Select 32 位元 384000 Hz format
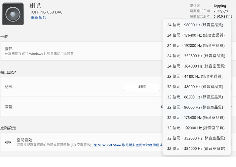 click(x=197, y=149)
